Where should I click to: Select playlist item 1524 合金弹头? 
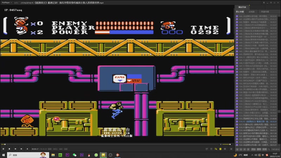coord(256,145)
